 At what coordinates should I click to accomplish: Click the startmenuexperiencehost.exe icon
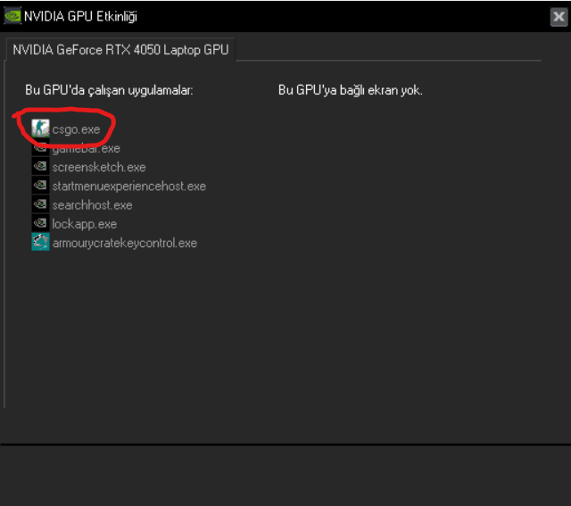tap(40, 186)
